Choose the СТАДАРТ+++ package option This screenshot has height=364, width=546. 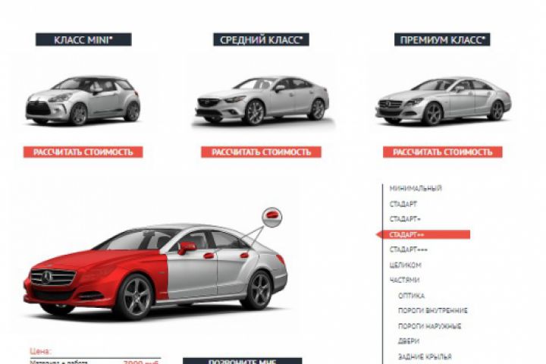[409, 249]
